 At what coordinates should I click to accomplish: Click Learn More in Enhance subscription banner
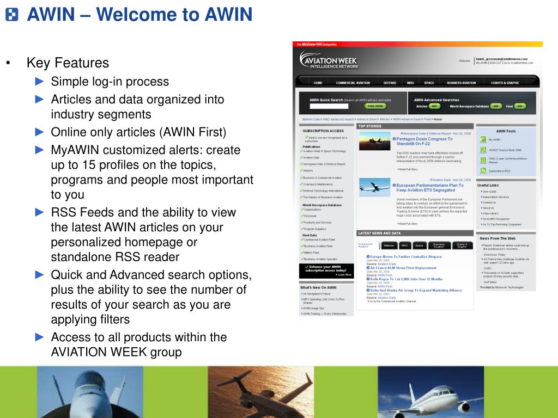pyautogui.click(x=343, y=275)
